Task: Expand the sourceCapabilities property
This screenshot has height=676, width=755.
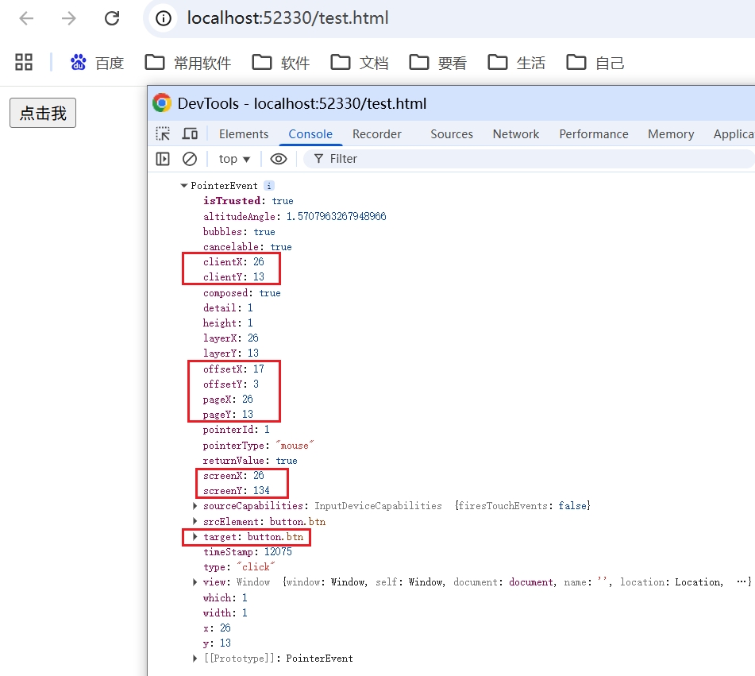Action: (195, 505)
